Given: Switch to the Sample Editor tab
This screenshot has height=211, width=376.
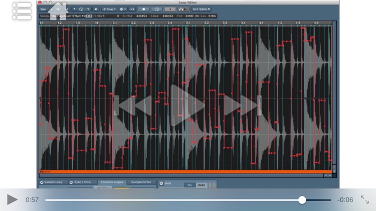Looking at the screenshot, I should [141, 182].
